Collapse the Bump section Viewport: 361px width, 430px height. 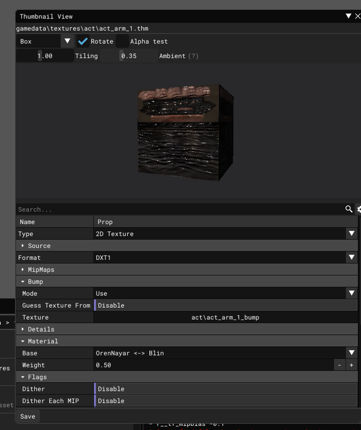(x=187, y=282)
